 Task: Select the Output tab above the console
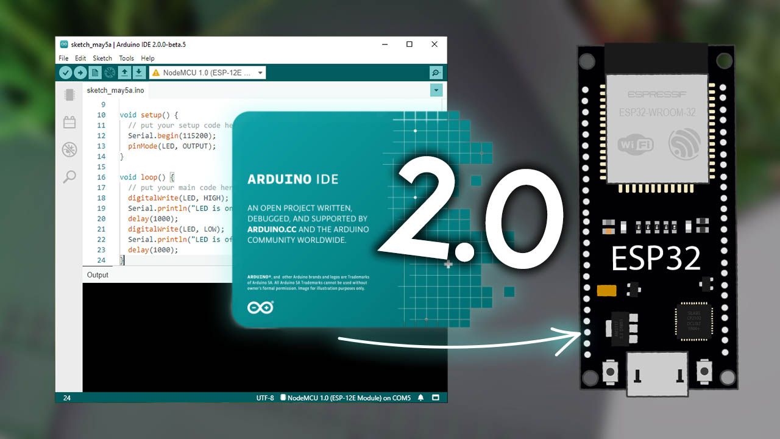[x=97, y=274]
